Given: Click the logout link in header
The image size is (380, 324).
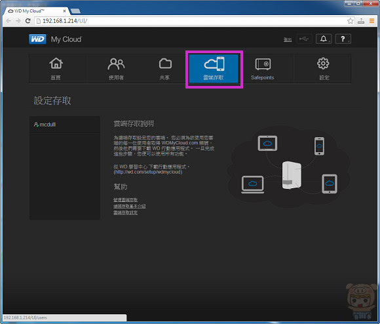Looking at the screenshot, I should (x=288, y=39).
